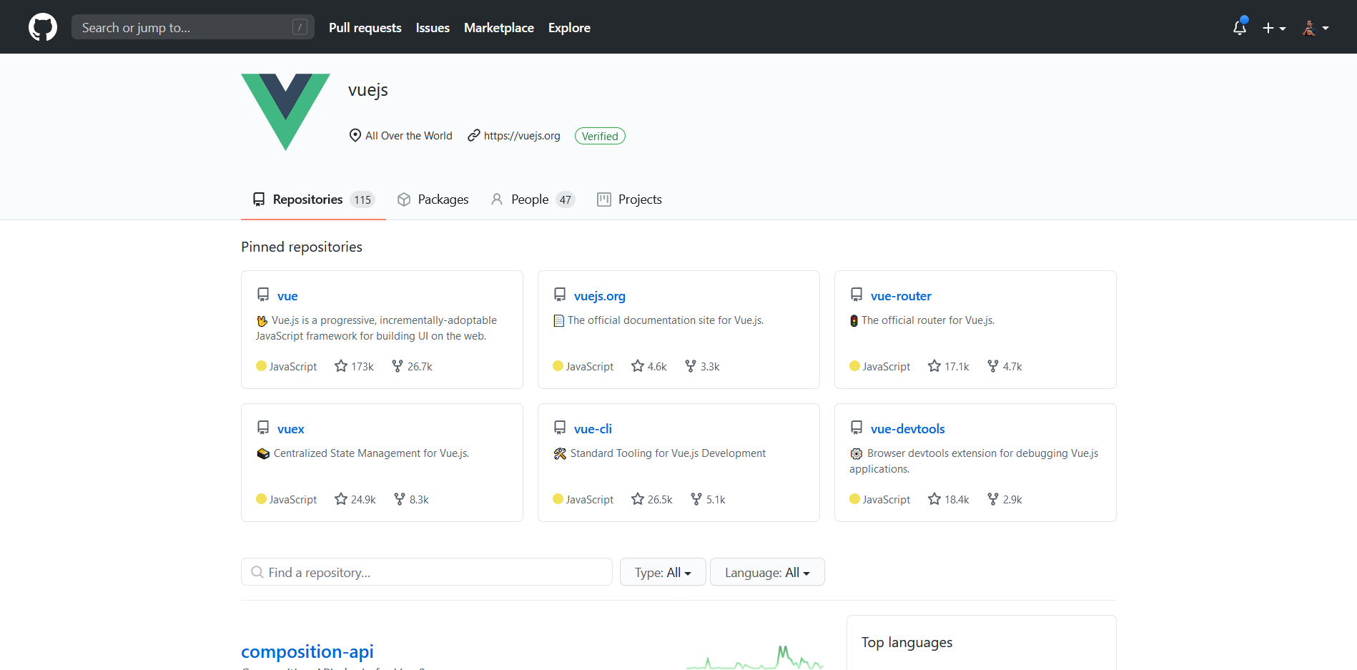
Task: Open the People tab
Action: point(533,199)
